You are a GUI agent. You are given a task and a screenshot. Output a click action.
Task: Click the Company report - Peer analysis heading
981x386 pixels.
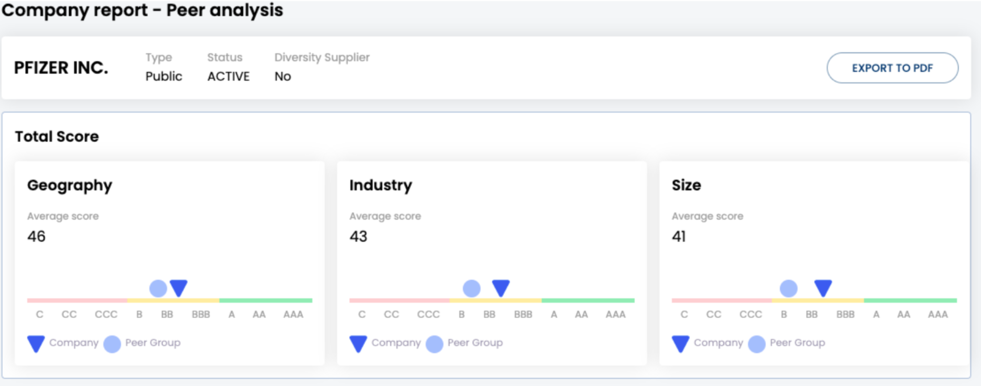[142, 10]
